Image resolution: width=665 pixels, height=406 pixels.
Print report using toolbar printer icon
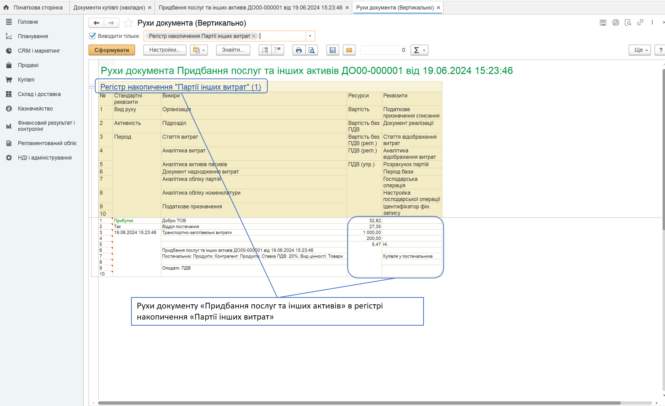[299, 50]
